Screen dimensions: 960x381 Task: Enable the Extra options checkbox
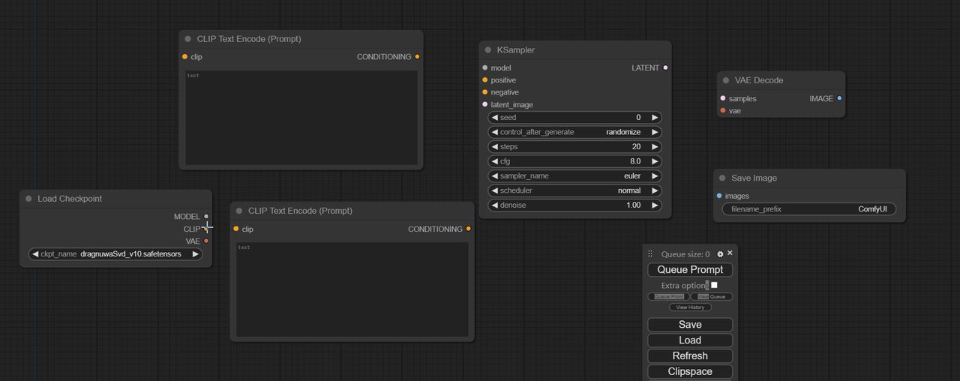[714, 285]
